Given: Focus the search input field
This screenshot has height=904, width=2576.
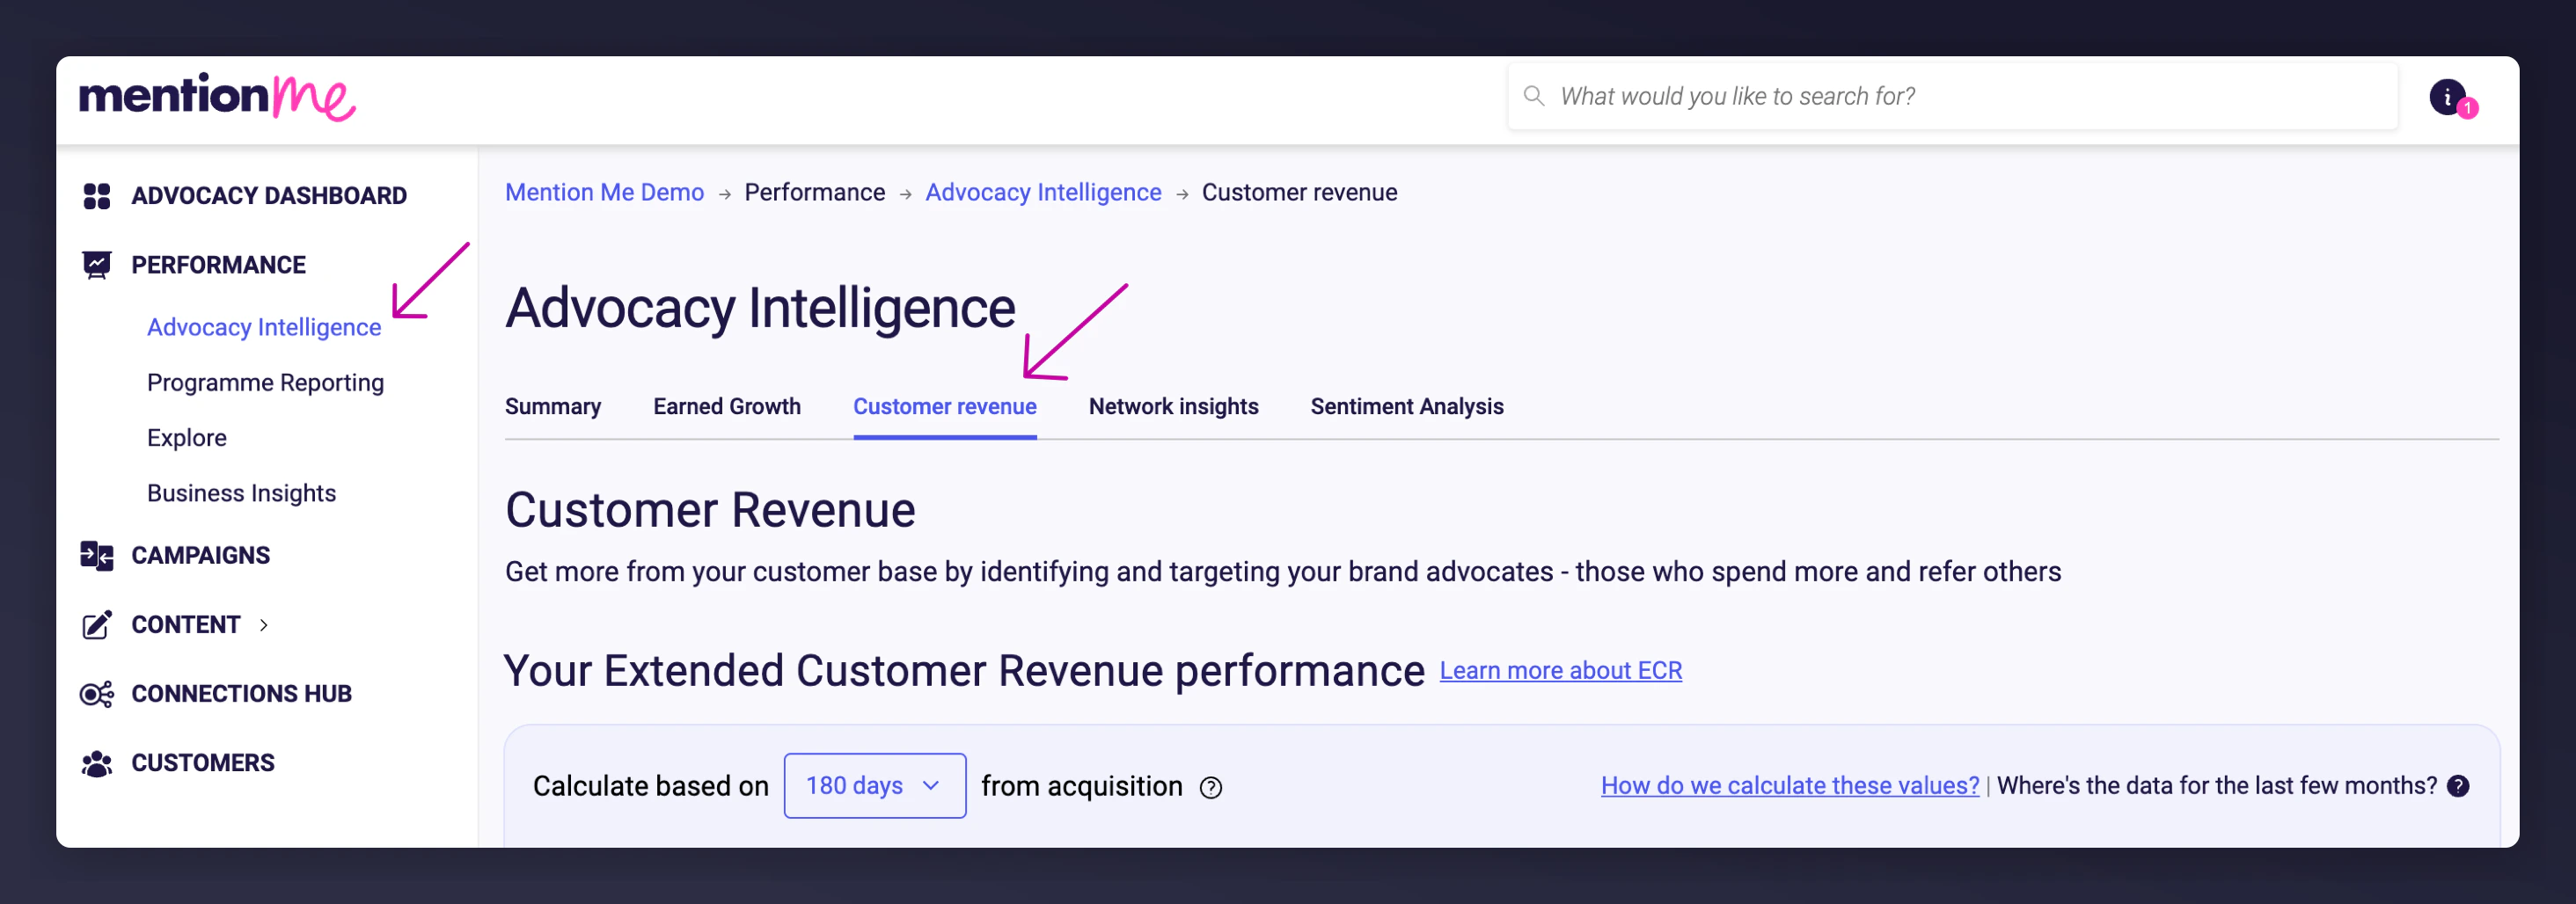Looking at the screenshot, I should pyautogui.click(x=1953, y=96).
